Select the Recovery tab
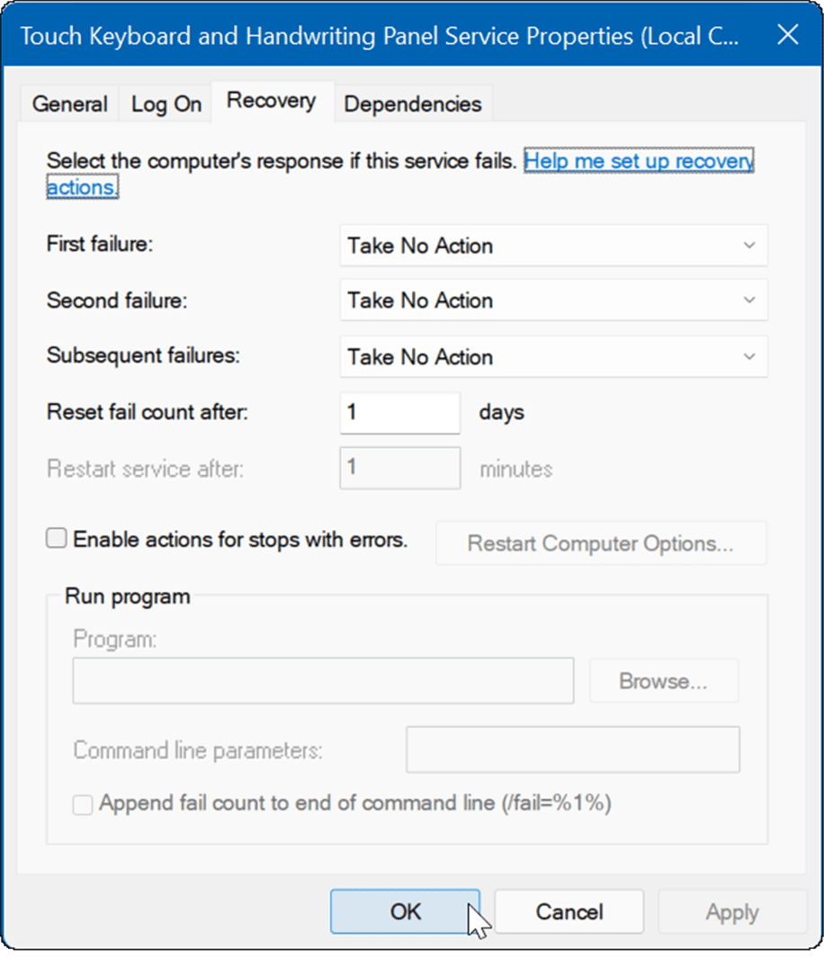The height and width of the screenshot is (968, 824). pyautogui.click(x=272, y=101)
